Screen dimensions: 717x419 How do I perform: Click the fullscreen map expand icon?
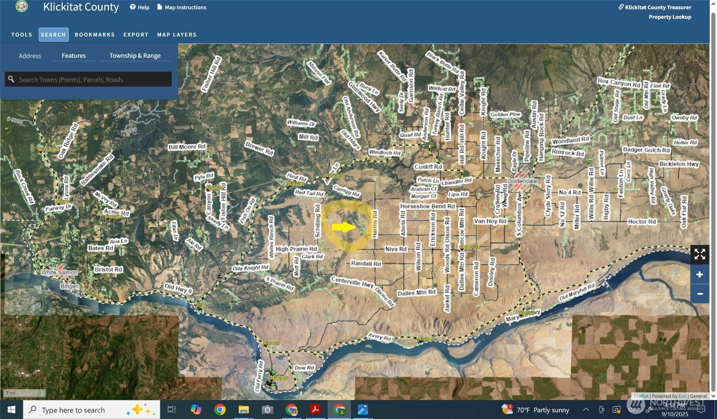pyautogui.click(x=700, y=254)
